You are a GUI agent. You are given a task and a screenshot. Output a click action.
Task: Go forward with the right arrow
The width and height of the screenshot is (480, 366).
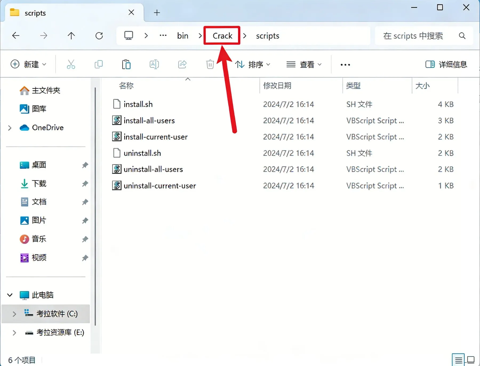(43, 35)
